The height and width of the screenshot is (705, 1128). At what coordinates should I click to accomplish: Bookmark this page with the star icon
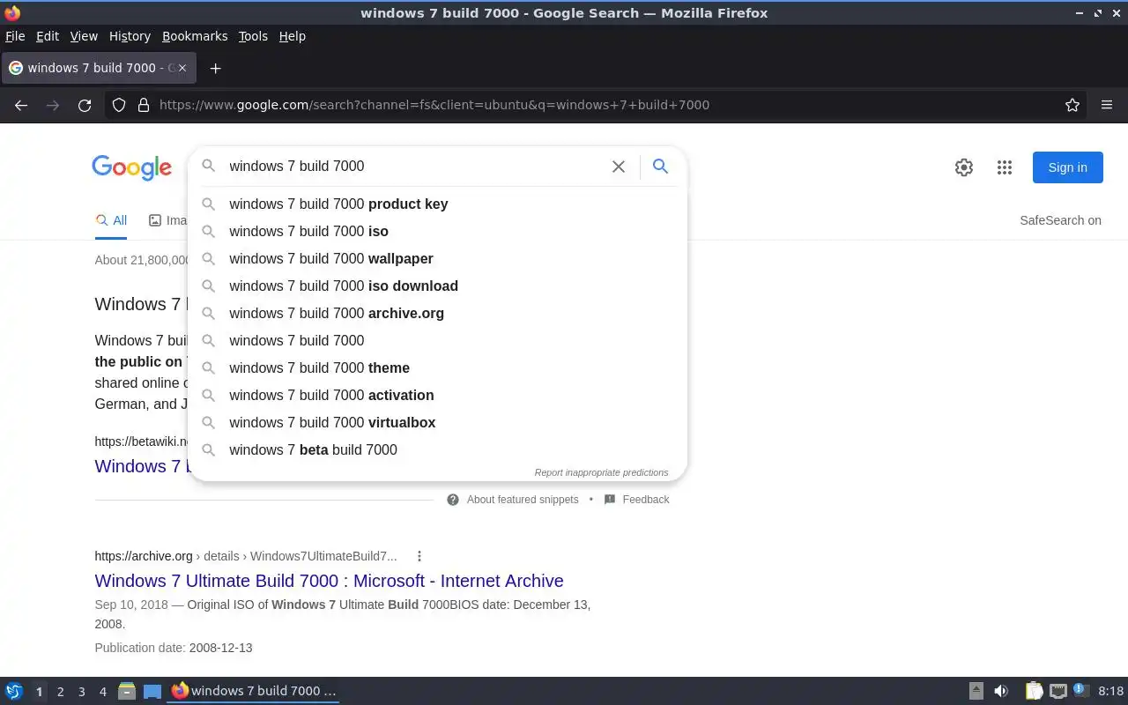pyautogui.click(x=1072, y=105)
